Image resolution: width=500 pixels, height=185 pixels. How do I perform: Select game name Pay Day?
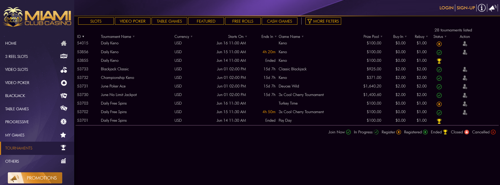pos(285,120)
